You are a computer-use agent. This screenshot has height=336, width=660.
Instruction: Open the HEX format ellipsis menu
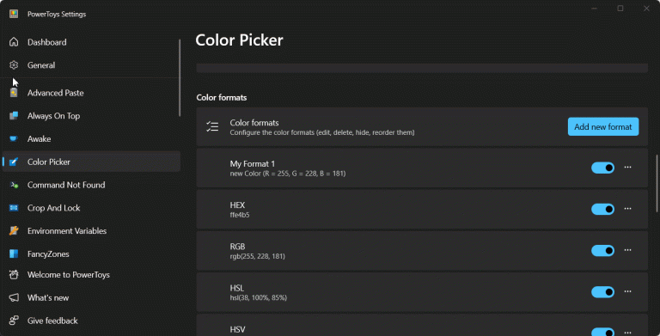[627, 209]
